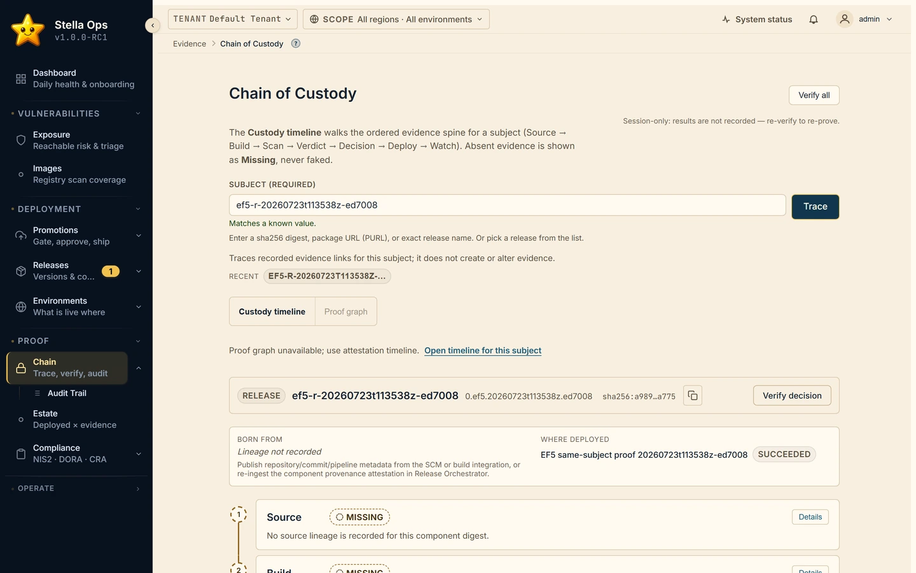Click the admin user avatar icon

click(844, 19)
